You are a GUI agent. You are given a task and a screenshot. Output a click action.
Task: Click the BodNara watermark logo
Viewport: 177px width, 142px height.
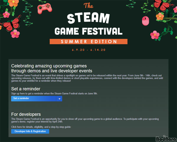(x=166, y=139)
